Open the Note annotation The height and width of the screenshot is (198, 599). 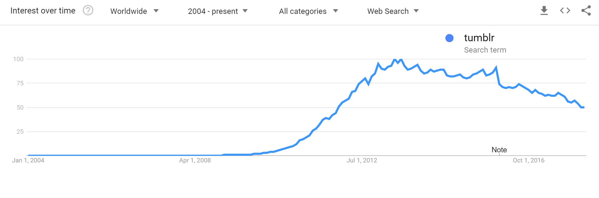coord(499,150)
